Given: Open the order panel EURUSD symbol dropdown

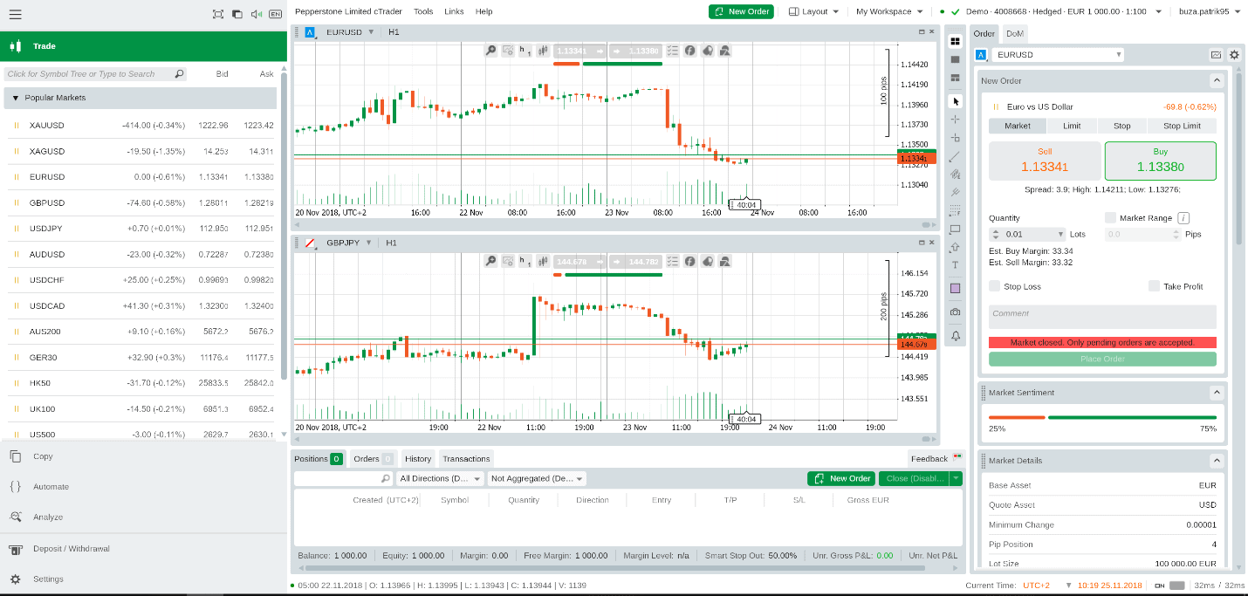Looking at the screenshot, I should pyautogui.click(x=1059, y=55).
